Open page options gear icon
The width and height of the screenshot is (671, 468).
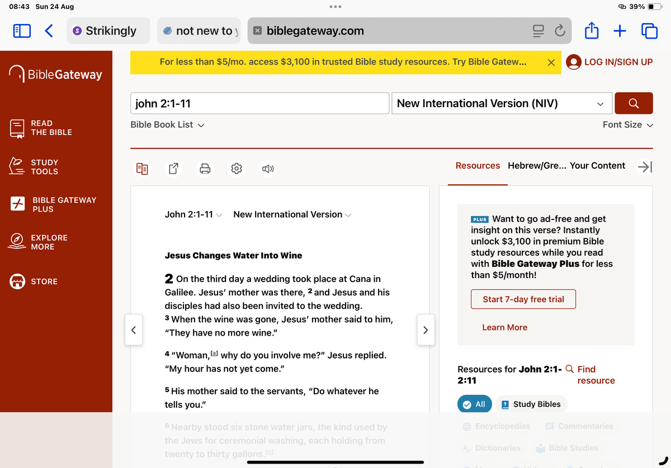(x=237, y=168)
